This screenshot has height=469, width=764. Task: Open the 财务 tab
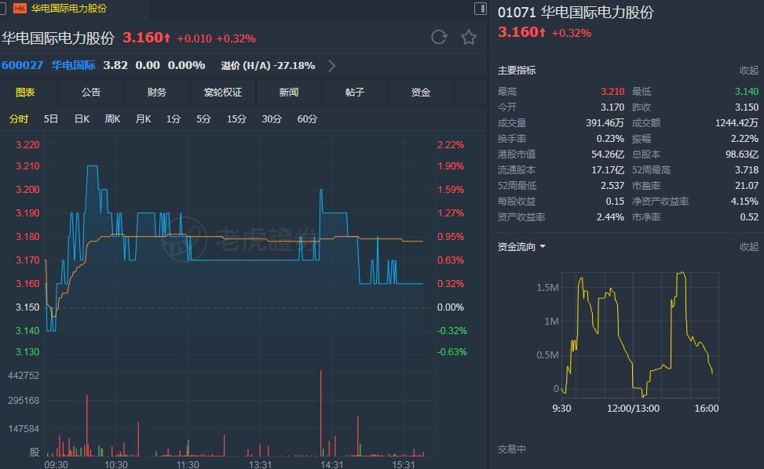pos(157,93)
